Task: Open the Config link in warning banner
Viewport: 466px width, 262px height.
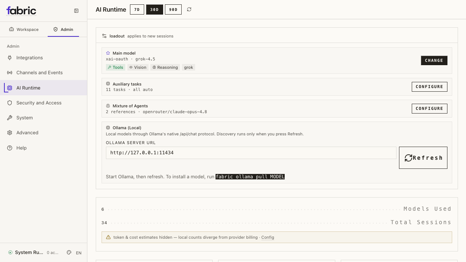Action: [268, 237]
